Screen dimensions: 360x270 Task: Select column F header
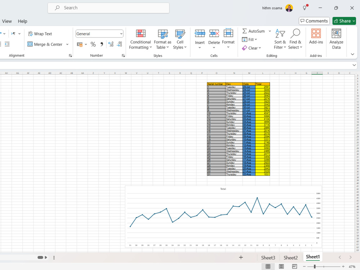[x=317, y=73]
